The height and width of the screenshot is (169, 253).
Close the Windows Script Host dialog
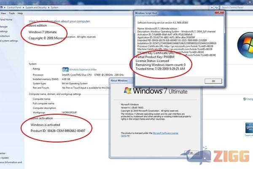click(219, 12)
